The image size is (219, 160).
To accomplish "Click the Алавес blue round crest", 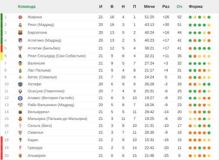I will (x=20, y=98).
